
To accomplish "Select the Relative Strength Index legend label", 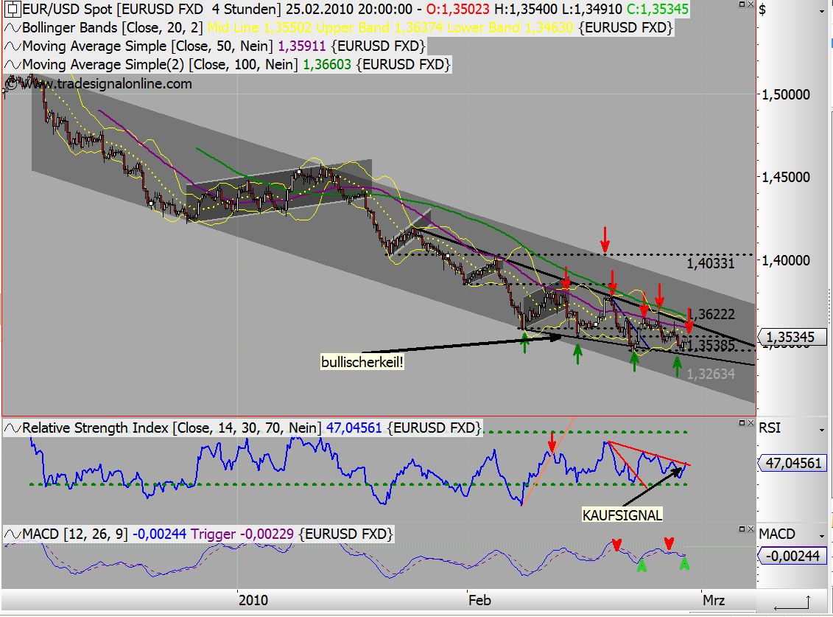I will tap(172, 428).
